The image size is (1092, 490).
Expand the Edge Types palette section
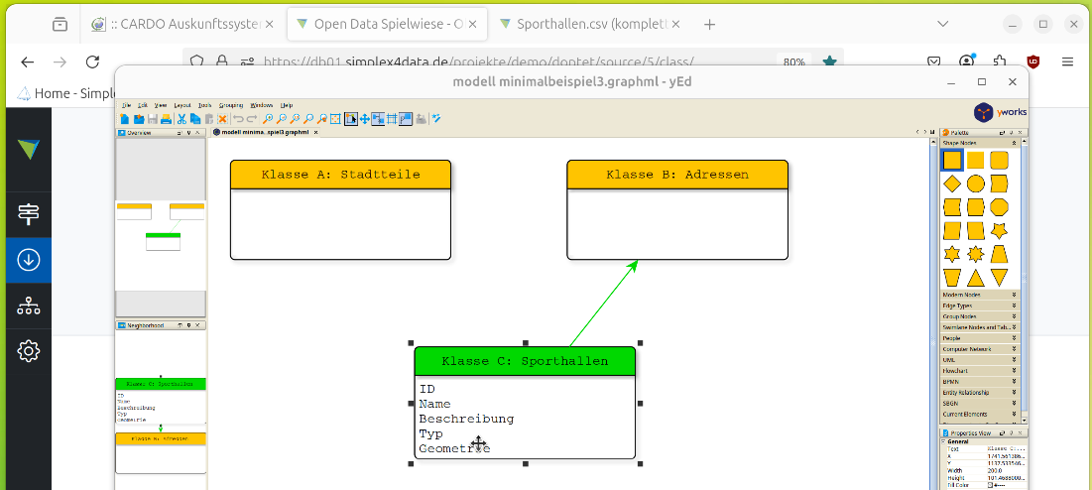(x=981, y=306)
